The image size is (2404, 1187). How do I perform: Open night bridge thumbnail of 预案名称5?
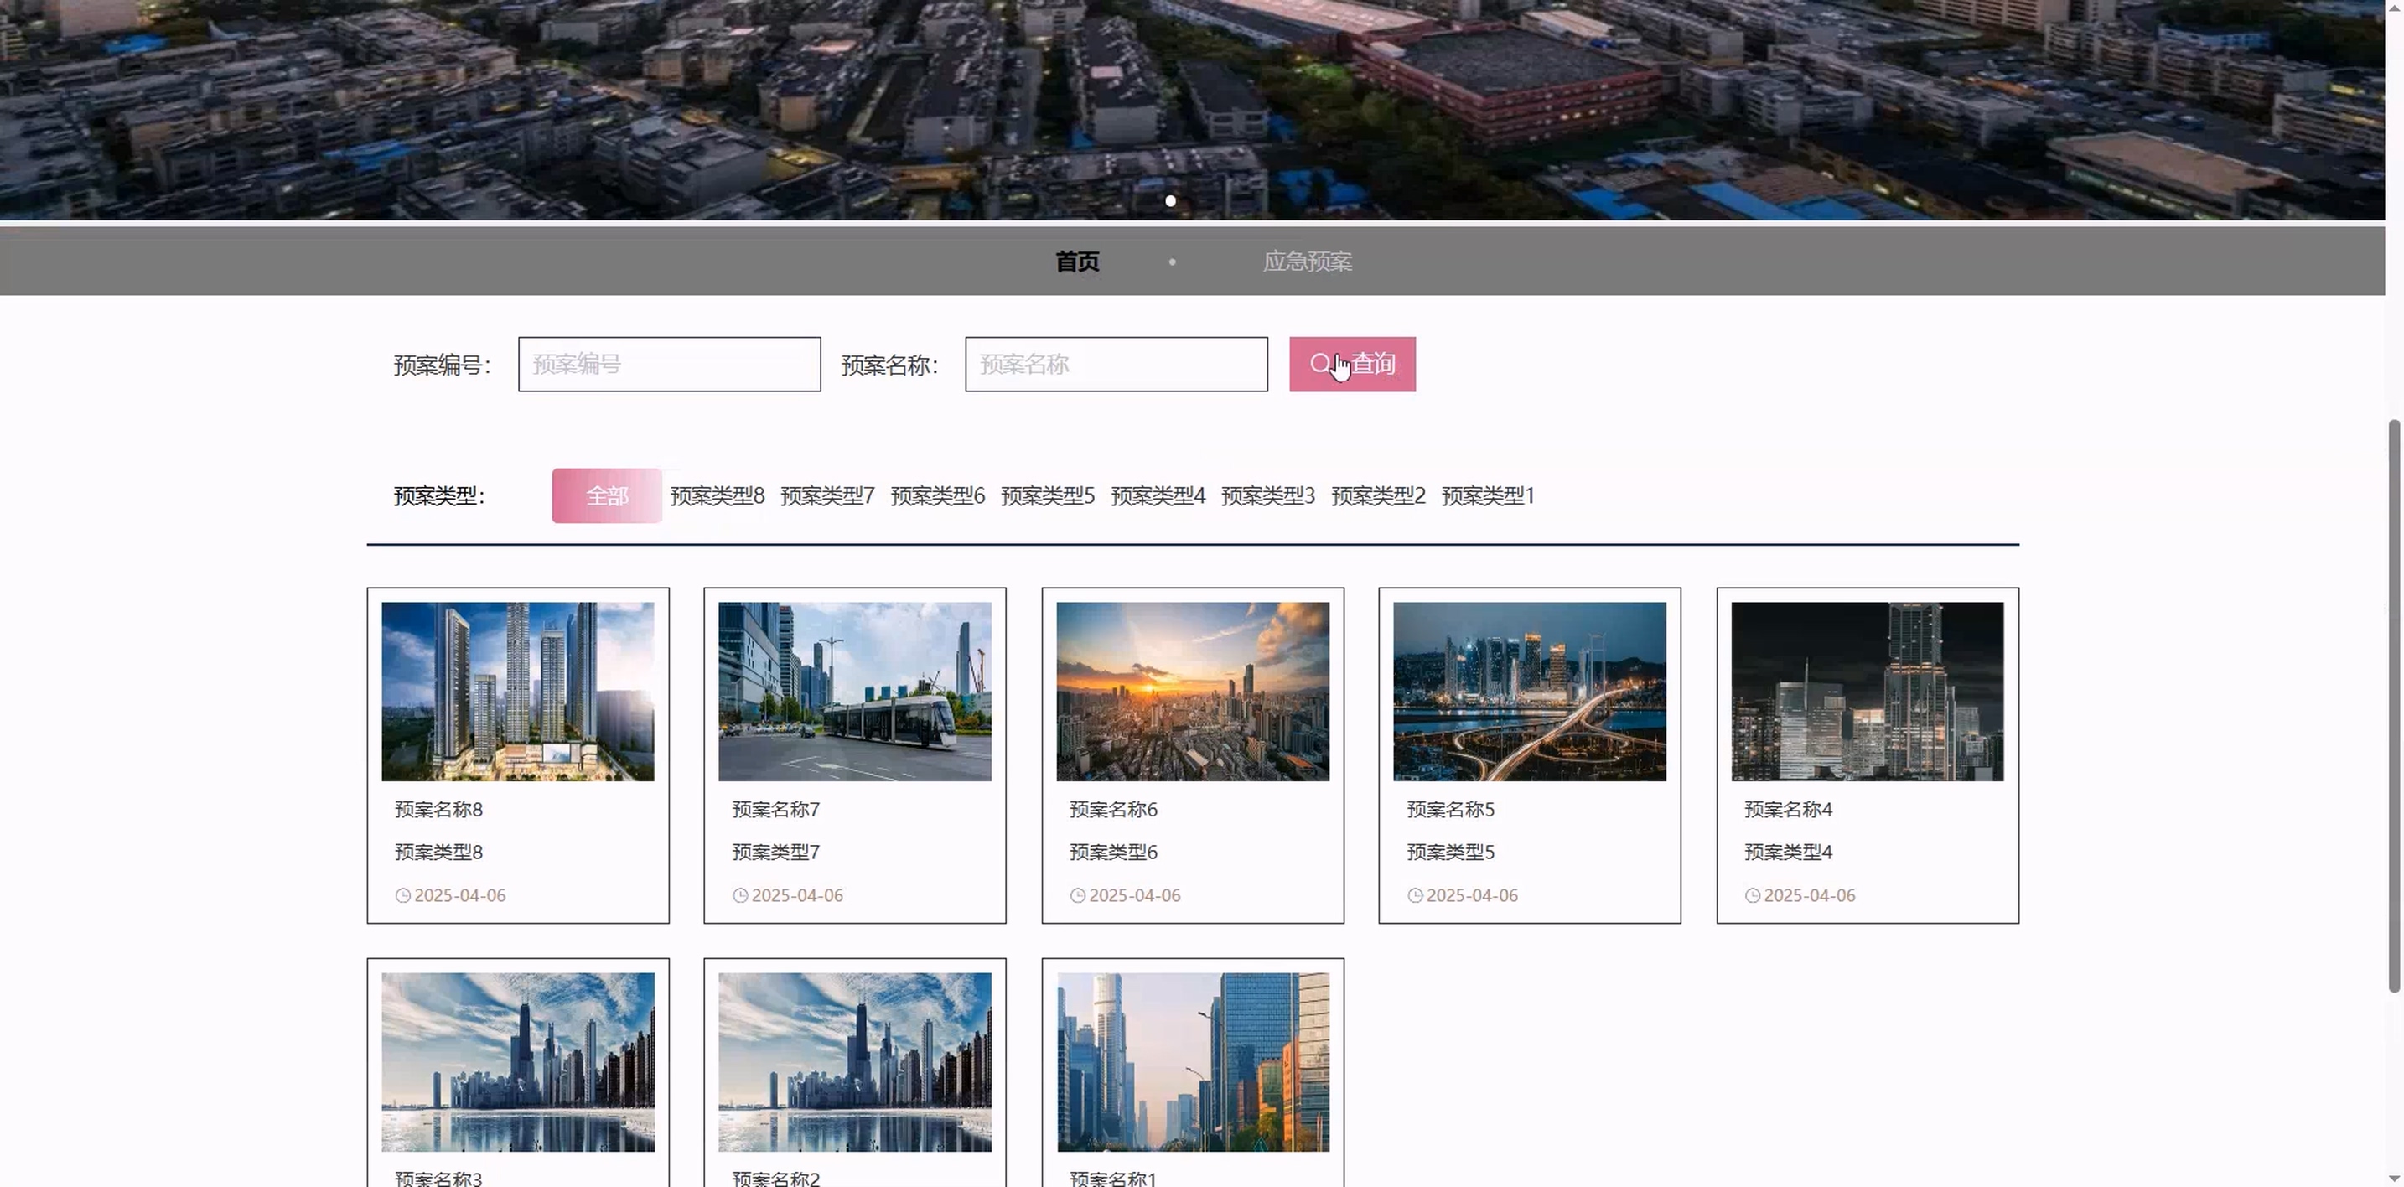1529,691
